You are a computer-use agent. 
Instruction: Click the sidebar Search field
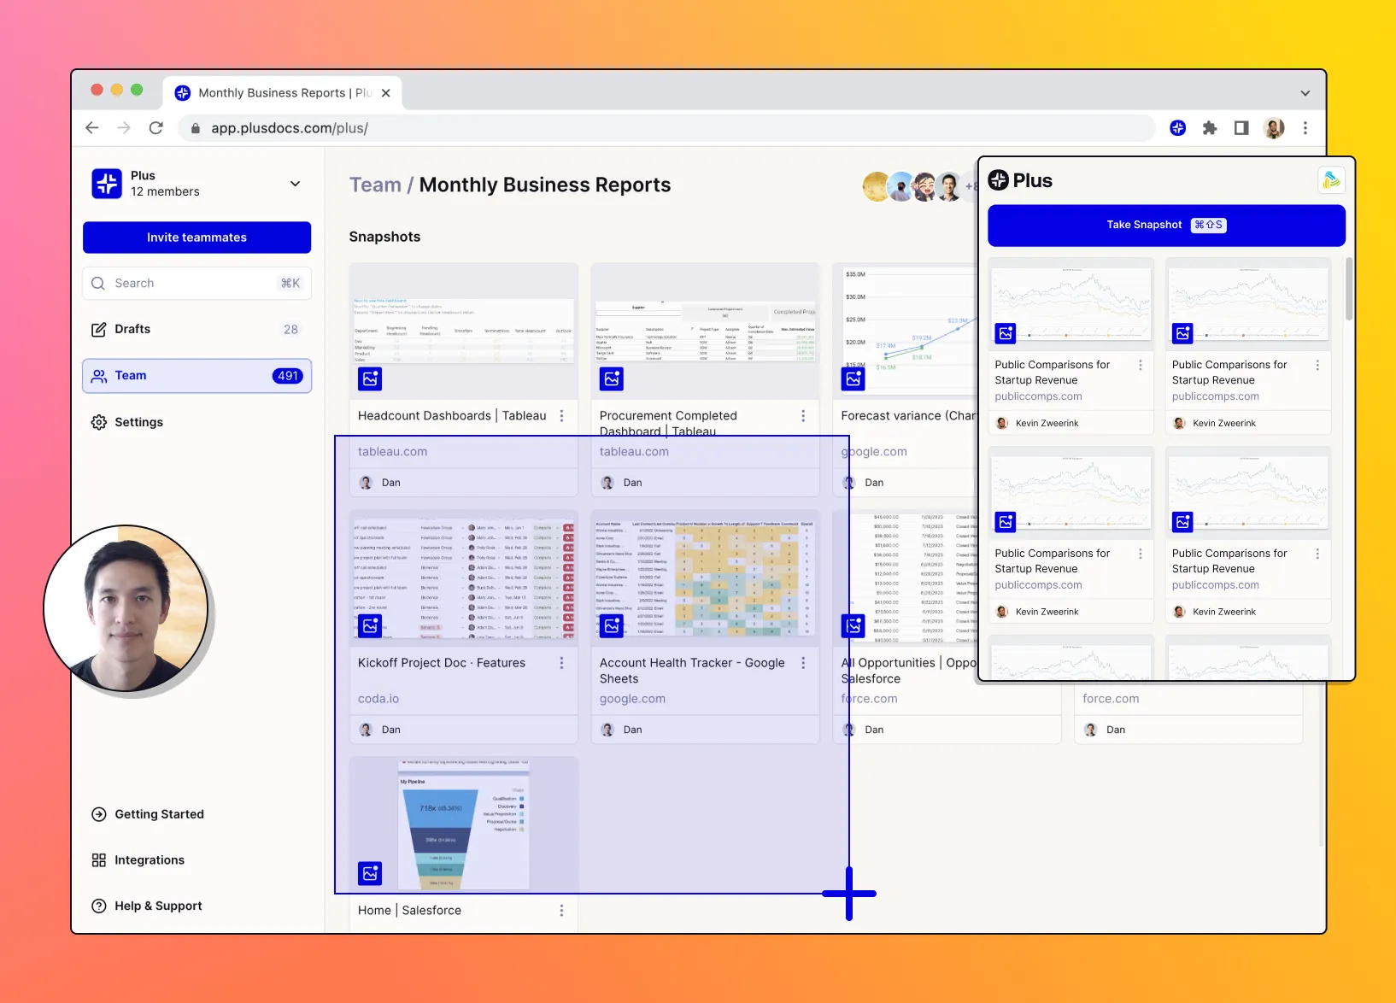[x=196, y=284]
